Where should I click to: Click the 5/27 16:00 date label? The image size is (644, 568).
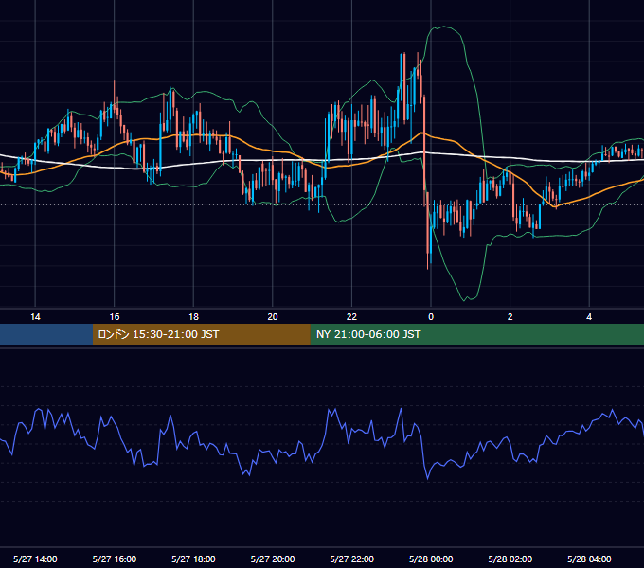(x=115, y=559)
